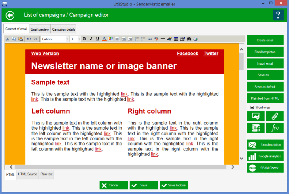289x194 pixels.
Task: Open the font size dropdown
Action: pyautogui.click(x=79, y=39)
